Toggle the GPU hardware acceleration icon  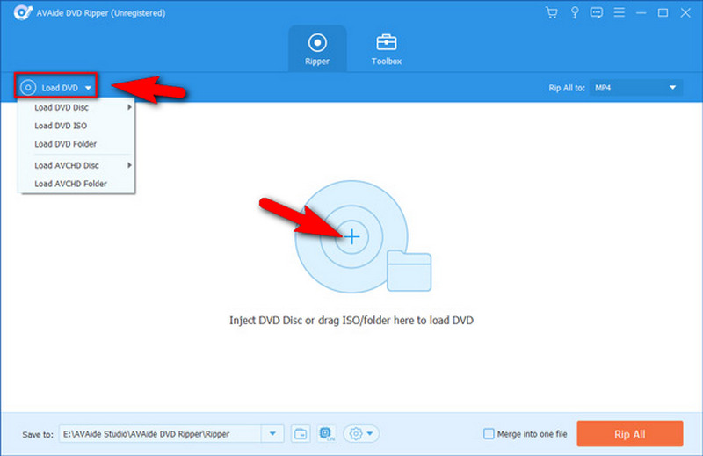point(326,433)
